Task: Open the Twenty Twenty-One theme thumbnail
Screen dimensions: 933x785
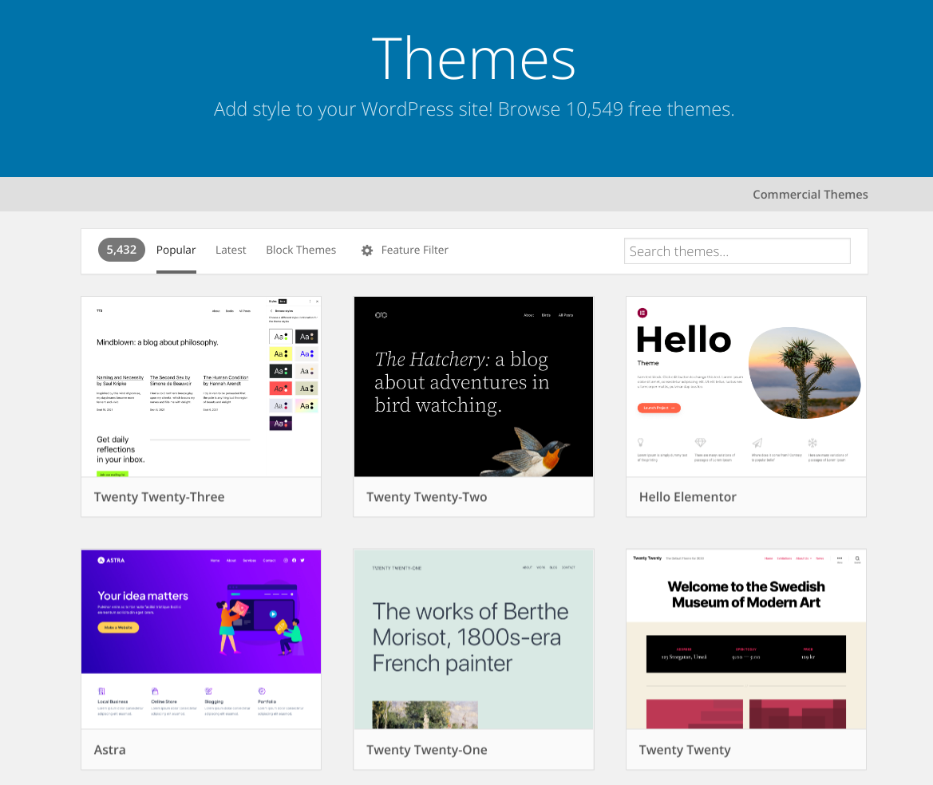Action: [473, 639]
